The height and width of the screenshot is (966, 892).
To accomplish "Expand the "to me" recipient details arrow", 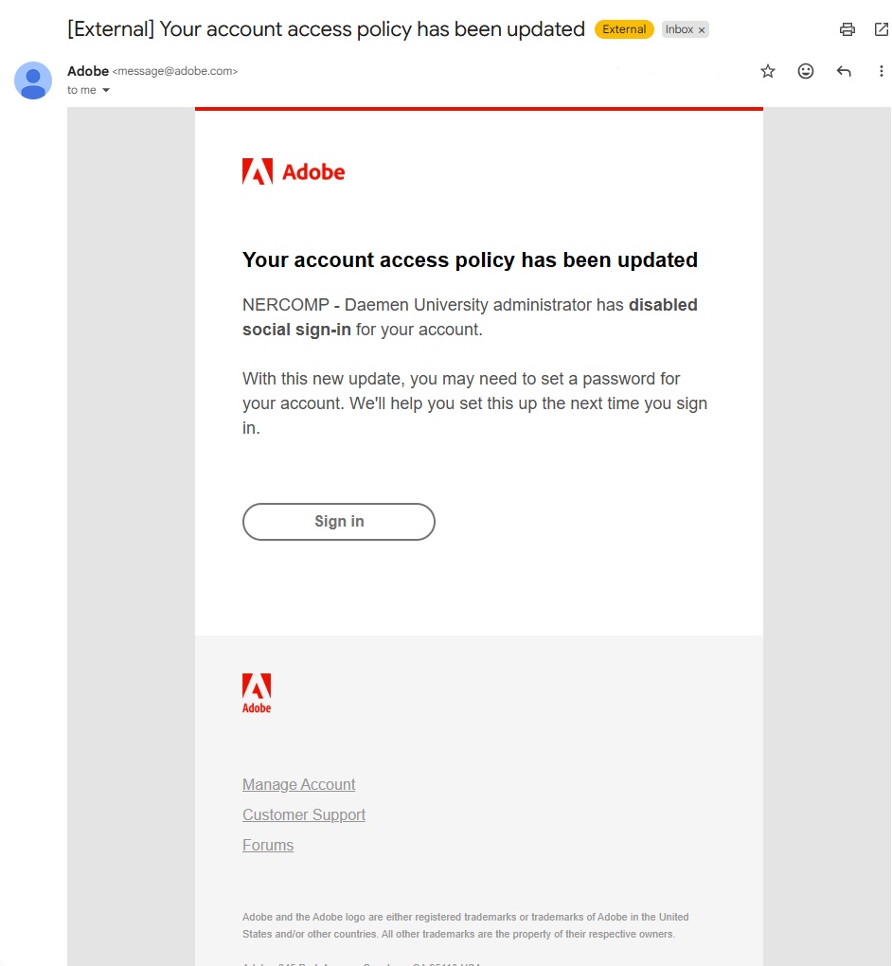I will (x=106, y=91).
